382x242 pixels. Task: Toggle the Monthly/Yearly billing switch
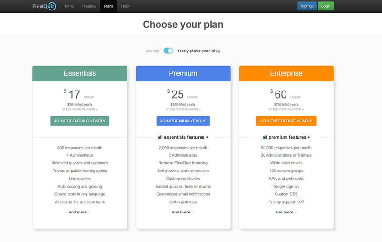coord(169,50)
